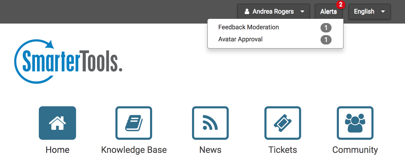This screenshot has height=167, width=405.
Task: Expand the Andrea Rogers dropdown arrow
Action: [x=302, y=12]
